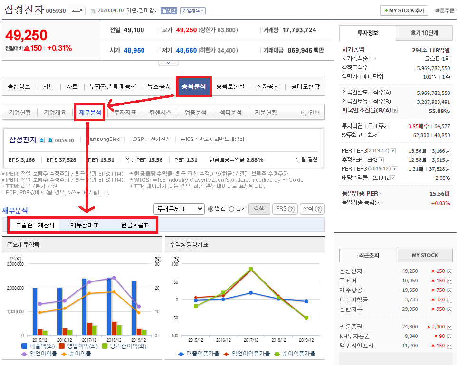Click the 당기순이익(좌) green legend swatch
This screenshot has height=365, width=458.
[x=105, y=346]
